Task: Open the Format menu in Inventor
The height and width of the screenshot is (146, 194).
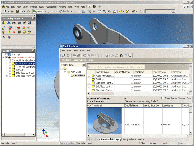Action: click(x=33, y=7)
